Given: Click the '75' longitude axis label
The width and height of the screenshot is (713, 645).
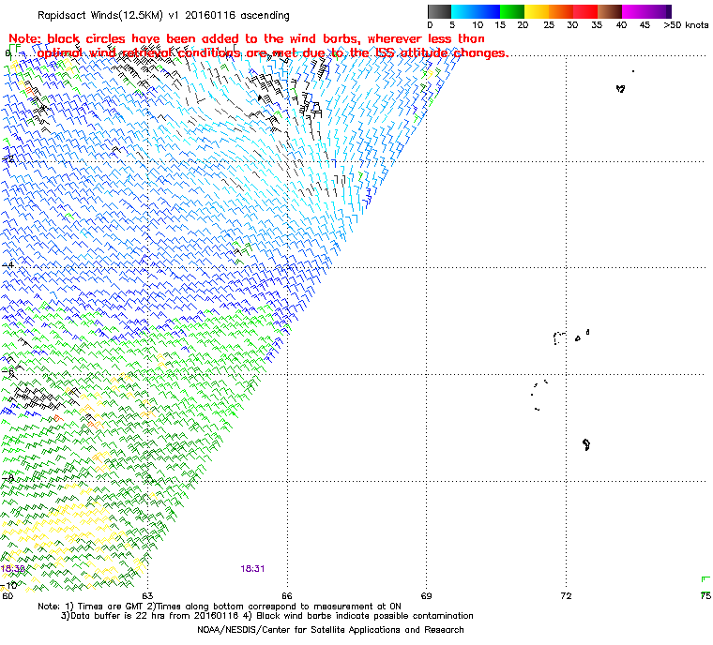Looking at the screenshot, I should (x=706, y=595).
